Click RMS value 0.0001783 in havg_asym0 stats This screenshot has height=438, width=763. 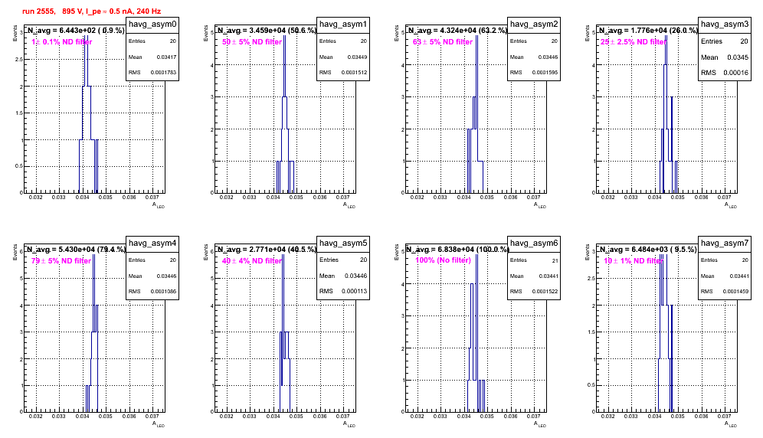163,73
